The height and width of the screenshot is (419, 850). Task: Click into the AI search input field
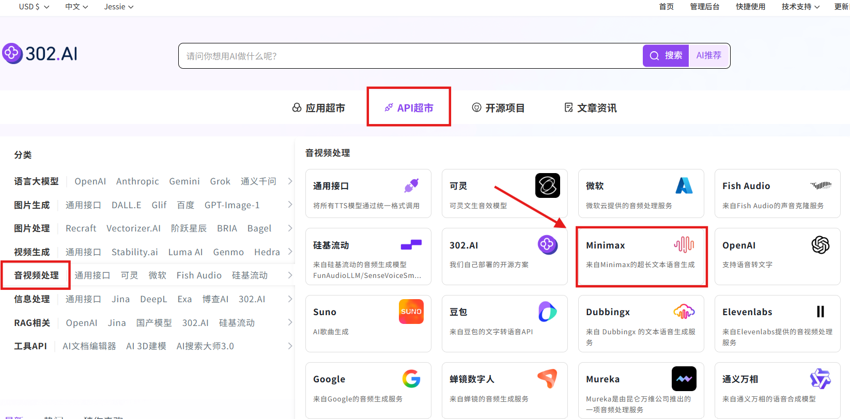click(x=410, y=56)
